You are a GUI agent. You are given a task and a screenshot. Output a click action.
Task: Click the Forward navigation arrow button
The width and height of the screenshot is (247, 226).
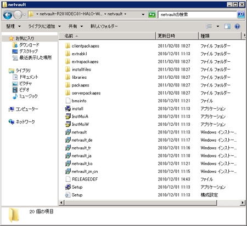click(x=18, y=15)
